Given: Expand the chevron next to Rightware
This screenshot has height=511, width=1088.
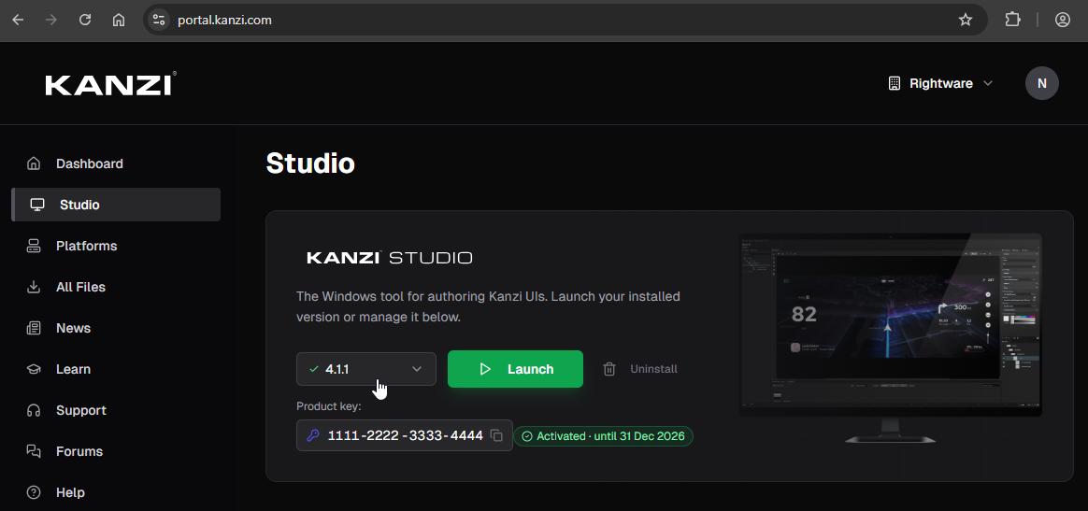Looking at the screenshot, I should coord(988,83).
